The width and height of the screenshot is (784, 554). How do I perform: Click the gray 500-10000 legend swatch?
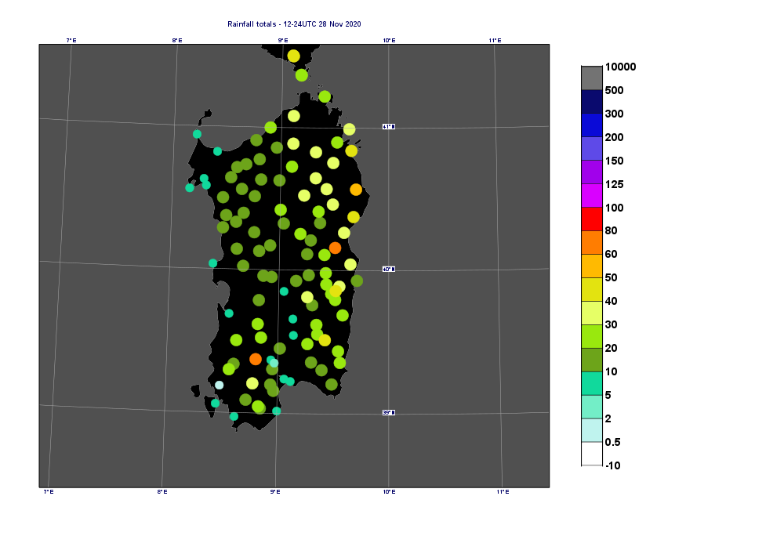(x=591, y=78)
